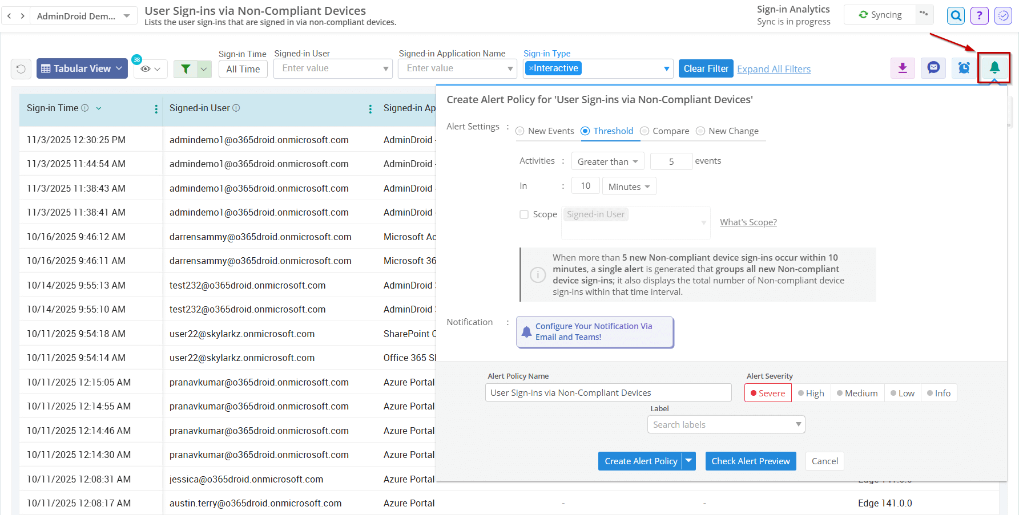1019x515 pixels.
Task: Enable the Scope checkbox
Action: (524, 214)
